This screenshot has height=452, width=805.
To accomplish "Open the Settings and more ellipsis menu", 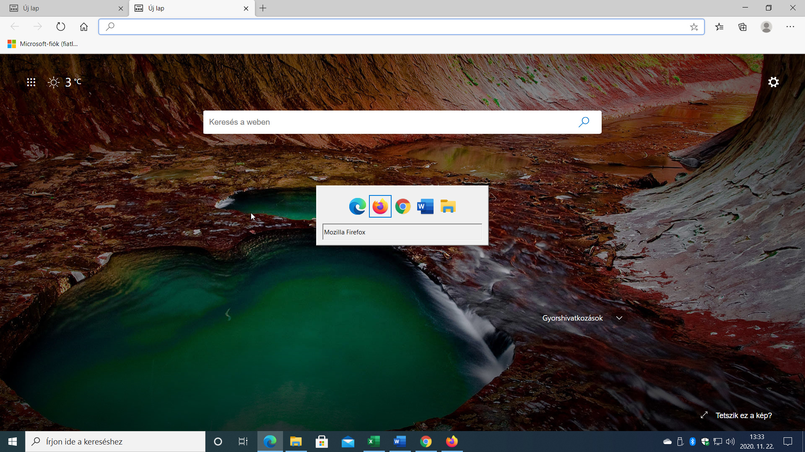I will [790, 27].
